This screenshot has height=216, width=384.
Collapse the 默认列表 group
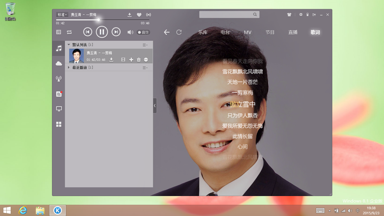[69, 45]
